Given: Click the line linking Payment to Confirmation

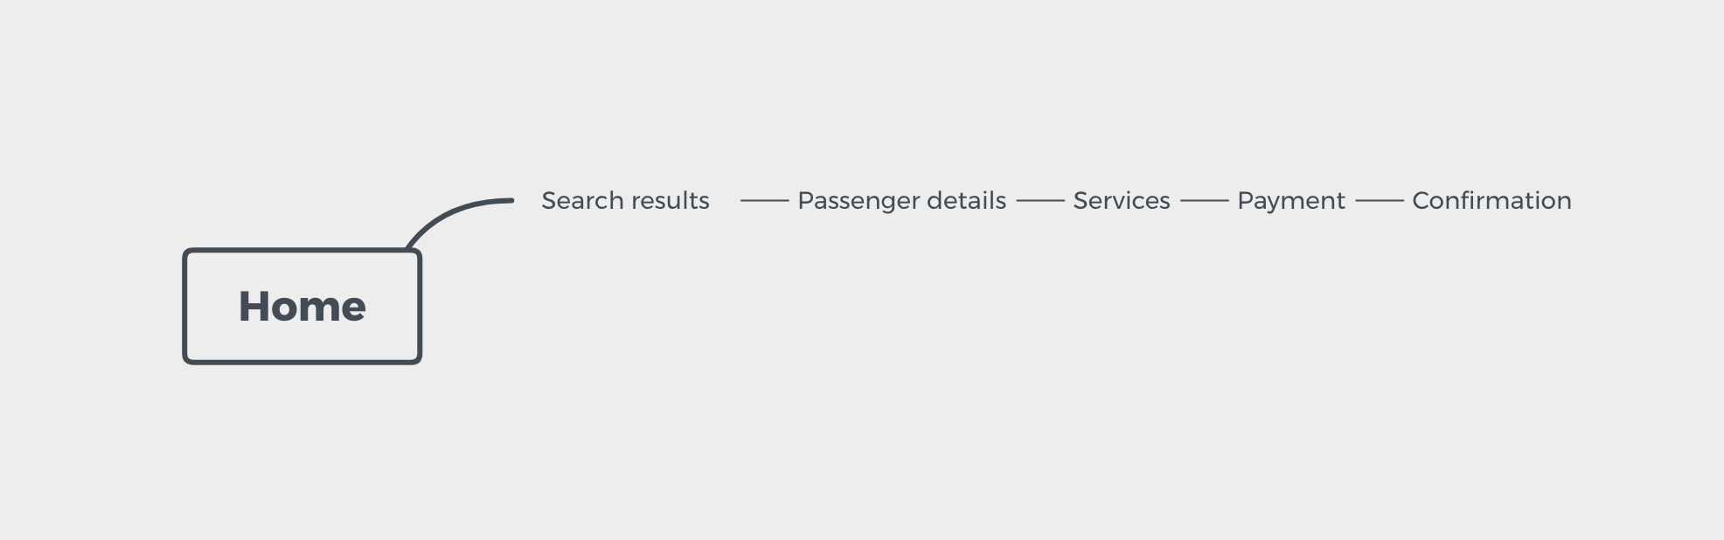Looking at the screenshot, I should [1379, 201].
